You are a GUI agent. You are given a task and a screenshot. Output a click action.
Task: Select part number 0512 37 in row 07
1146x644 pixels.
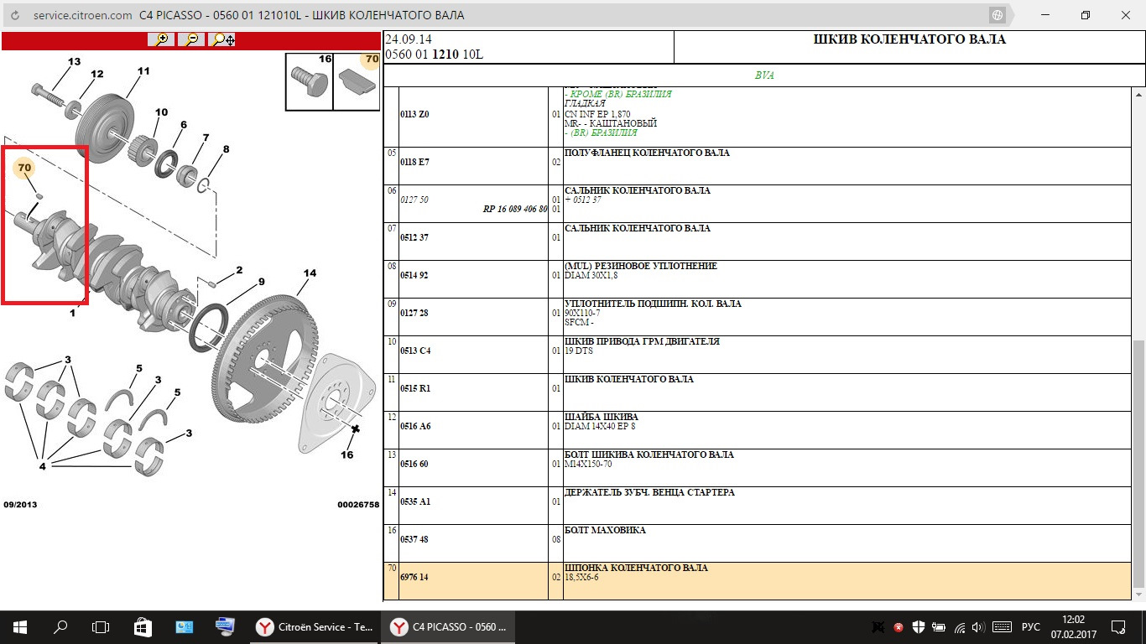pyautogui.click(x=414, y=237)
